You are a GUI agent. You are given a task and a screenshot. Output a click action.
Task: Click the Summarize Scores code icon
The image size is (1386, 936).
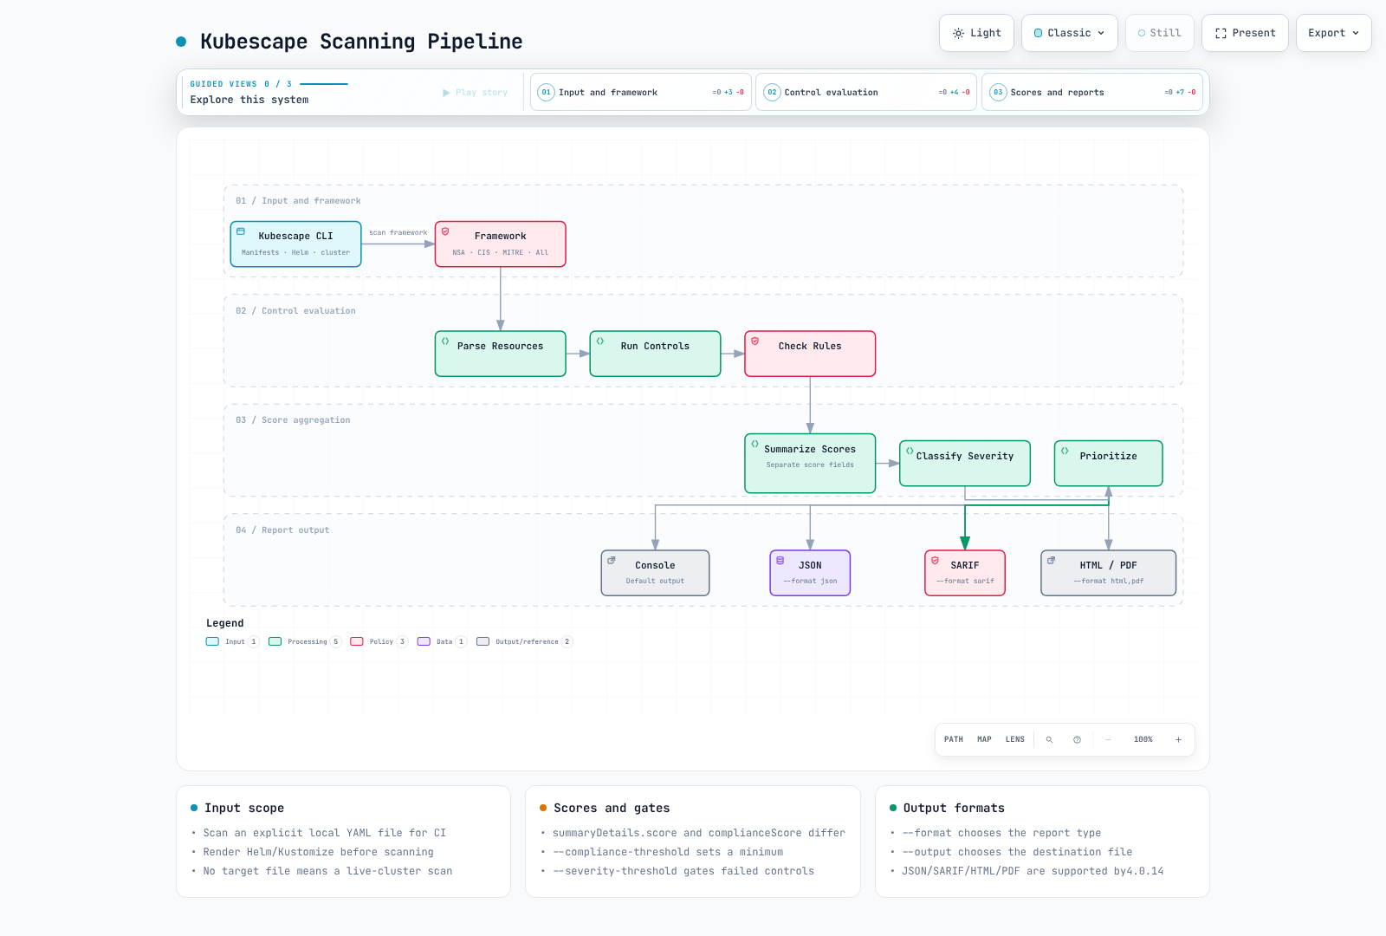tap(755, 444)
